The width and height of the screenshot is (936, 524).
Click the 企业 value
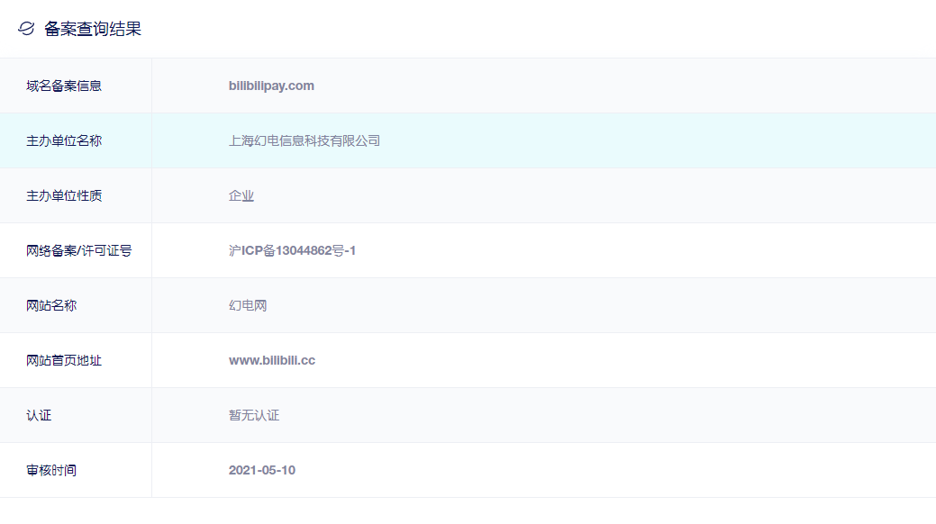coord(241,195)
